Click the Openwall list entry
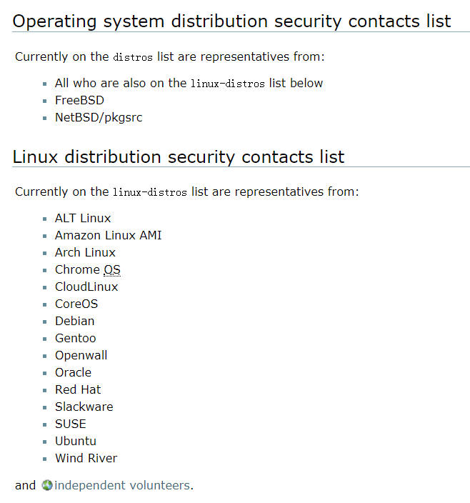Image resolution: width=470 pixels, height=503 pixels. point(81,356)
